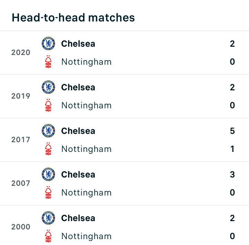Click Nottingham Forest crest in 2019 match
249x245 pixels.
pos(48,105)
